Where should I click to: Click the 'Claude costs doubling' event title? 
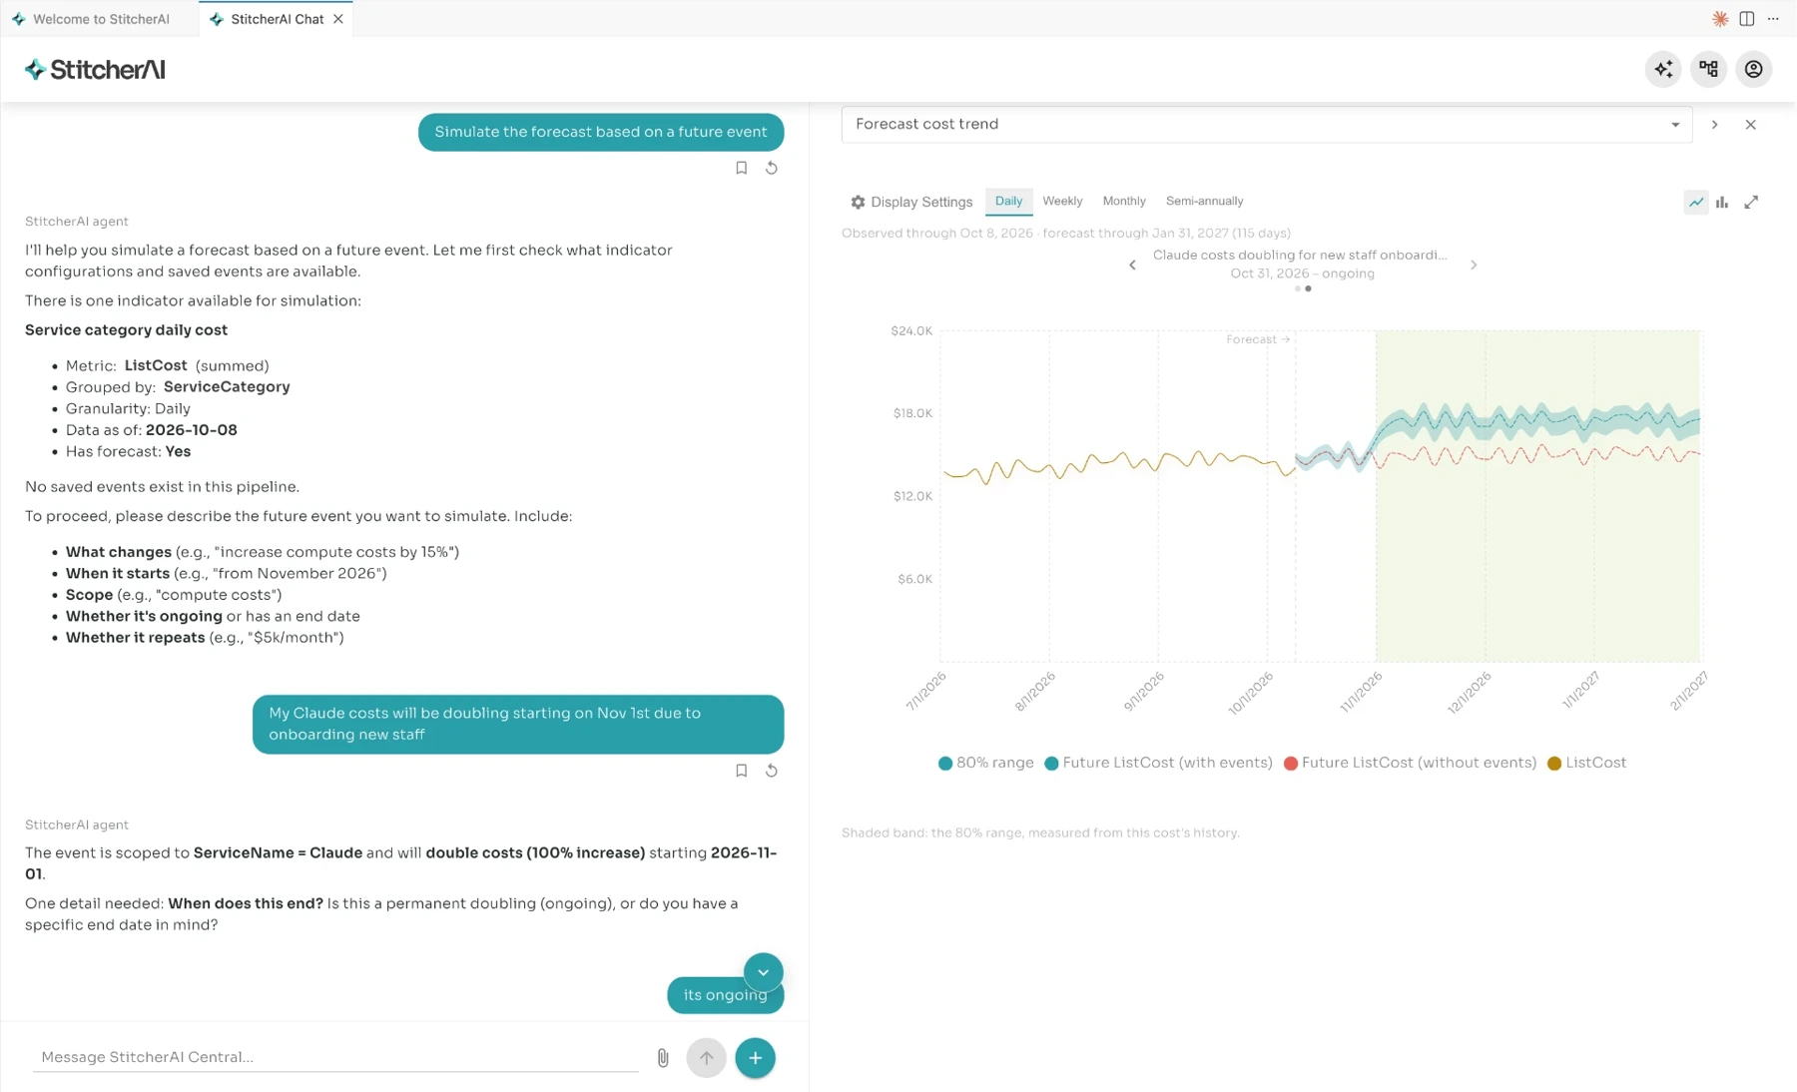[x=1300, y=256]
